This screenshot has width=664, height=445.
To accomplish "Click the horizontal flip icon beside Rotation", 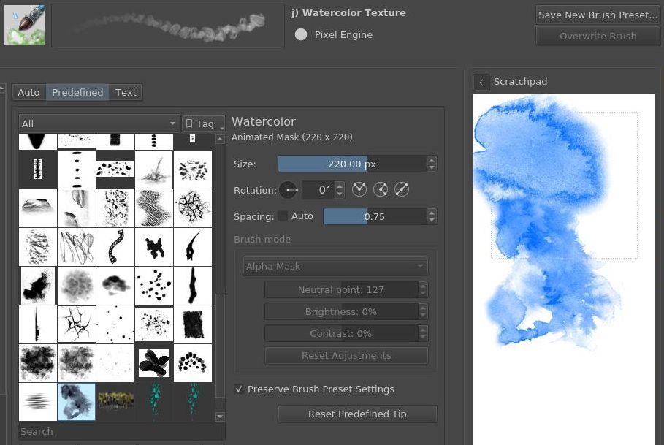I will click(359, 190).
